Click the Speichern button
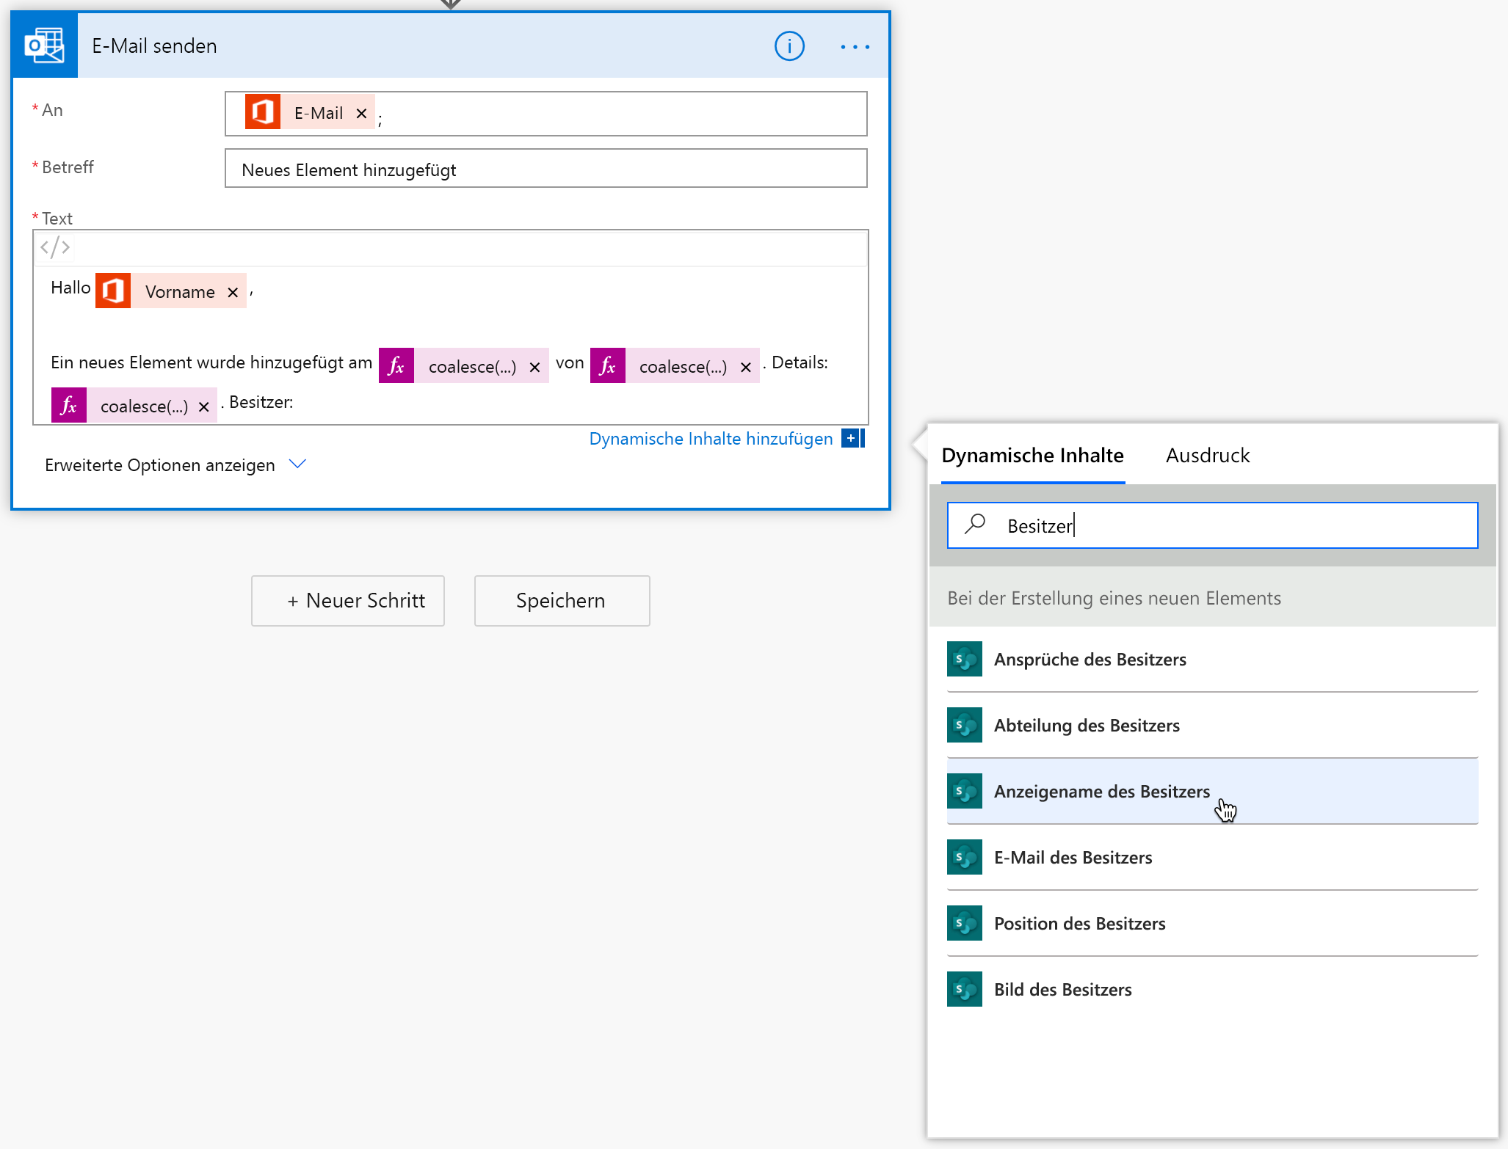Screen dimensions: 1508x1149 [x=562, y=600]
